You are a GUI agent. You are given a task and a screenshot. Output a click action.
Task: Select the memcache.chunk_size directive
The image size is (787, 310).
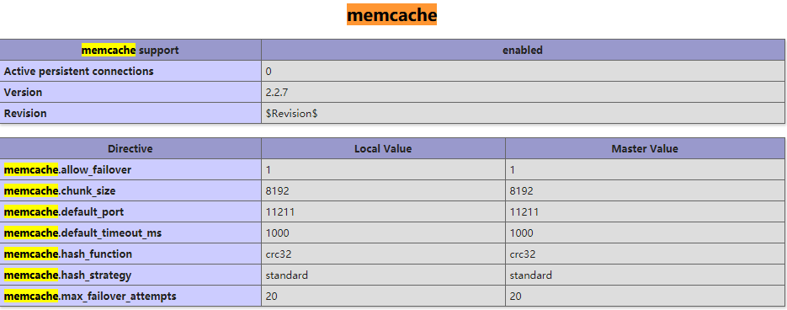pyautogui.click(x=60, y=191)
